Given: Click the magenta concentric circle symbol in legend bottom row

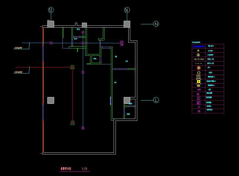Looking at the screenshot, I should [199, 111].
